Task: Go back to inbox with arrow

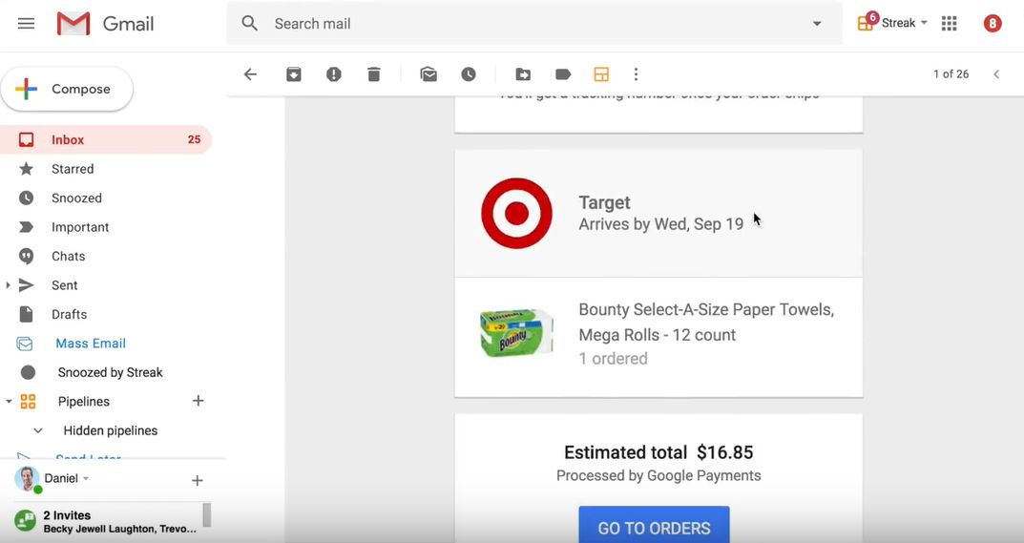Action: pos(250,73)
